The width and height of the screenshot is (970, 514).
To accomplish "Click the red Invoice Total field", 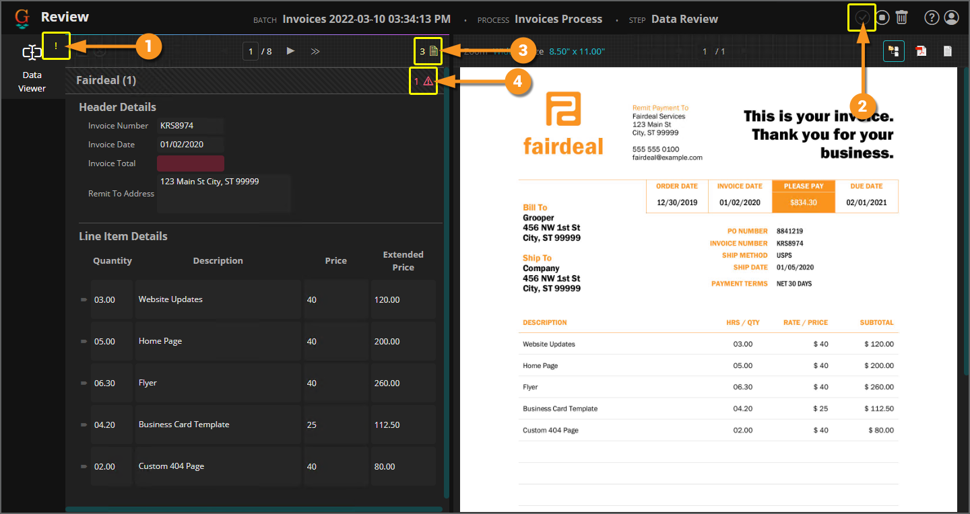I will click(x=190, y=163).
